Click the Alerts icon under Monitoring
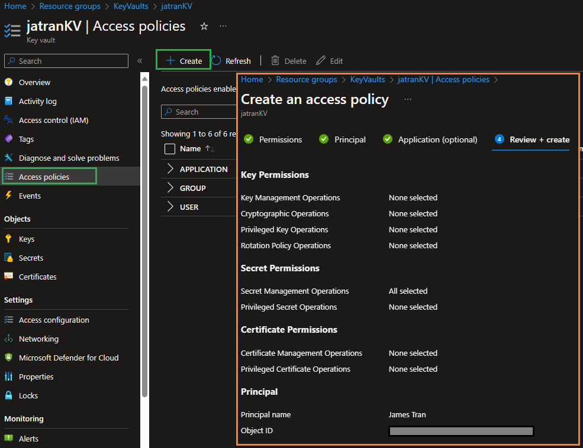The height and width of the screenshot is (448, 583). click(x=8, y=439)
